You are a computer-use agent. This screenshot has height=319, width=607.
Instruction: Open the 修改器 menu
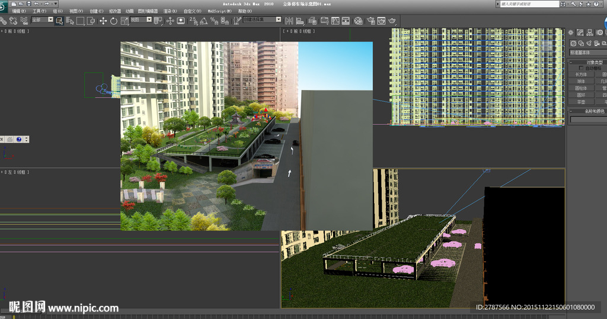coord(114,11)
